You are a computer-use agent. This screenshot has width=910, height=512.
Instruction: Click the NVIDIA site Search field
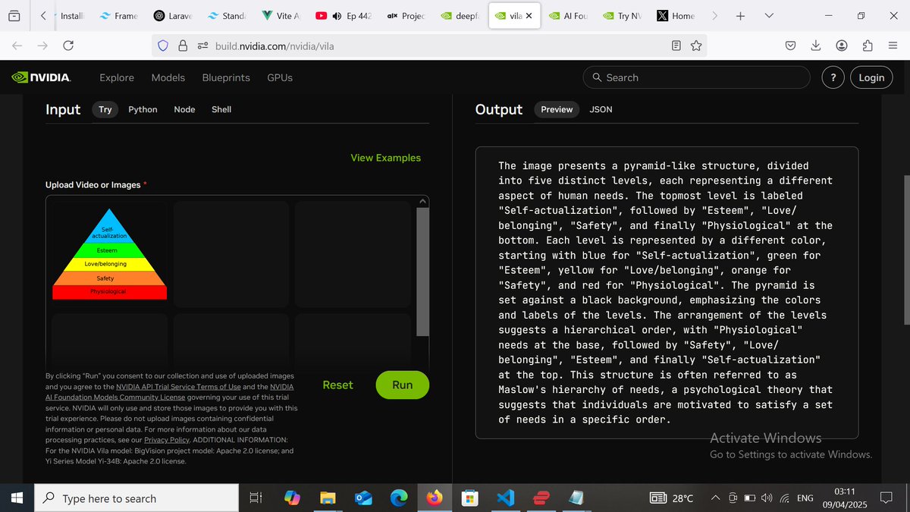click(698, 77)
